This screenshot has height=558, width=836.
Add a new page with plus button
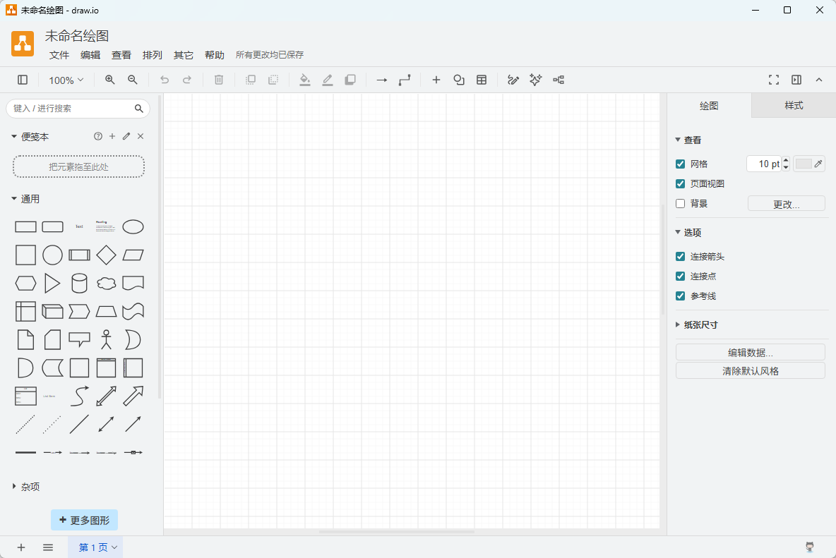click(x=20, y=547)
